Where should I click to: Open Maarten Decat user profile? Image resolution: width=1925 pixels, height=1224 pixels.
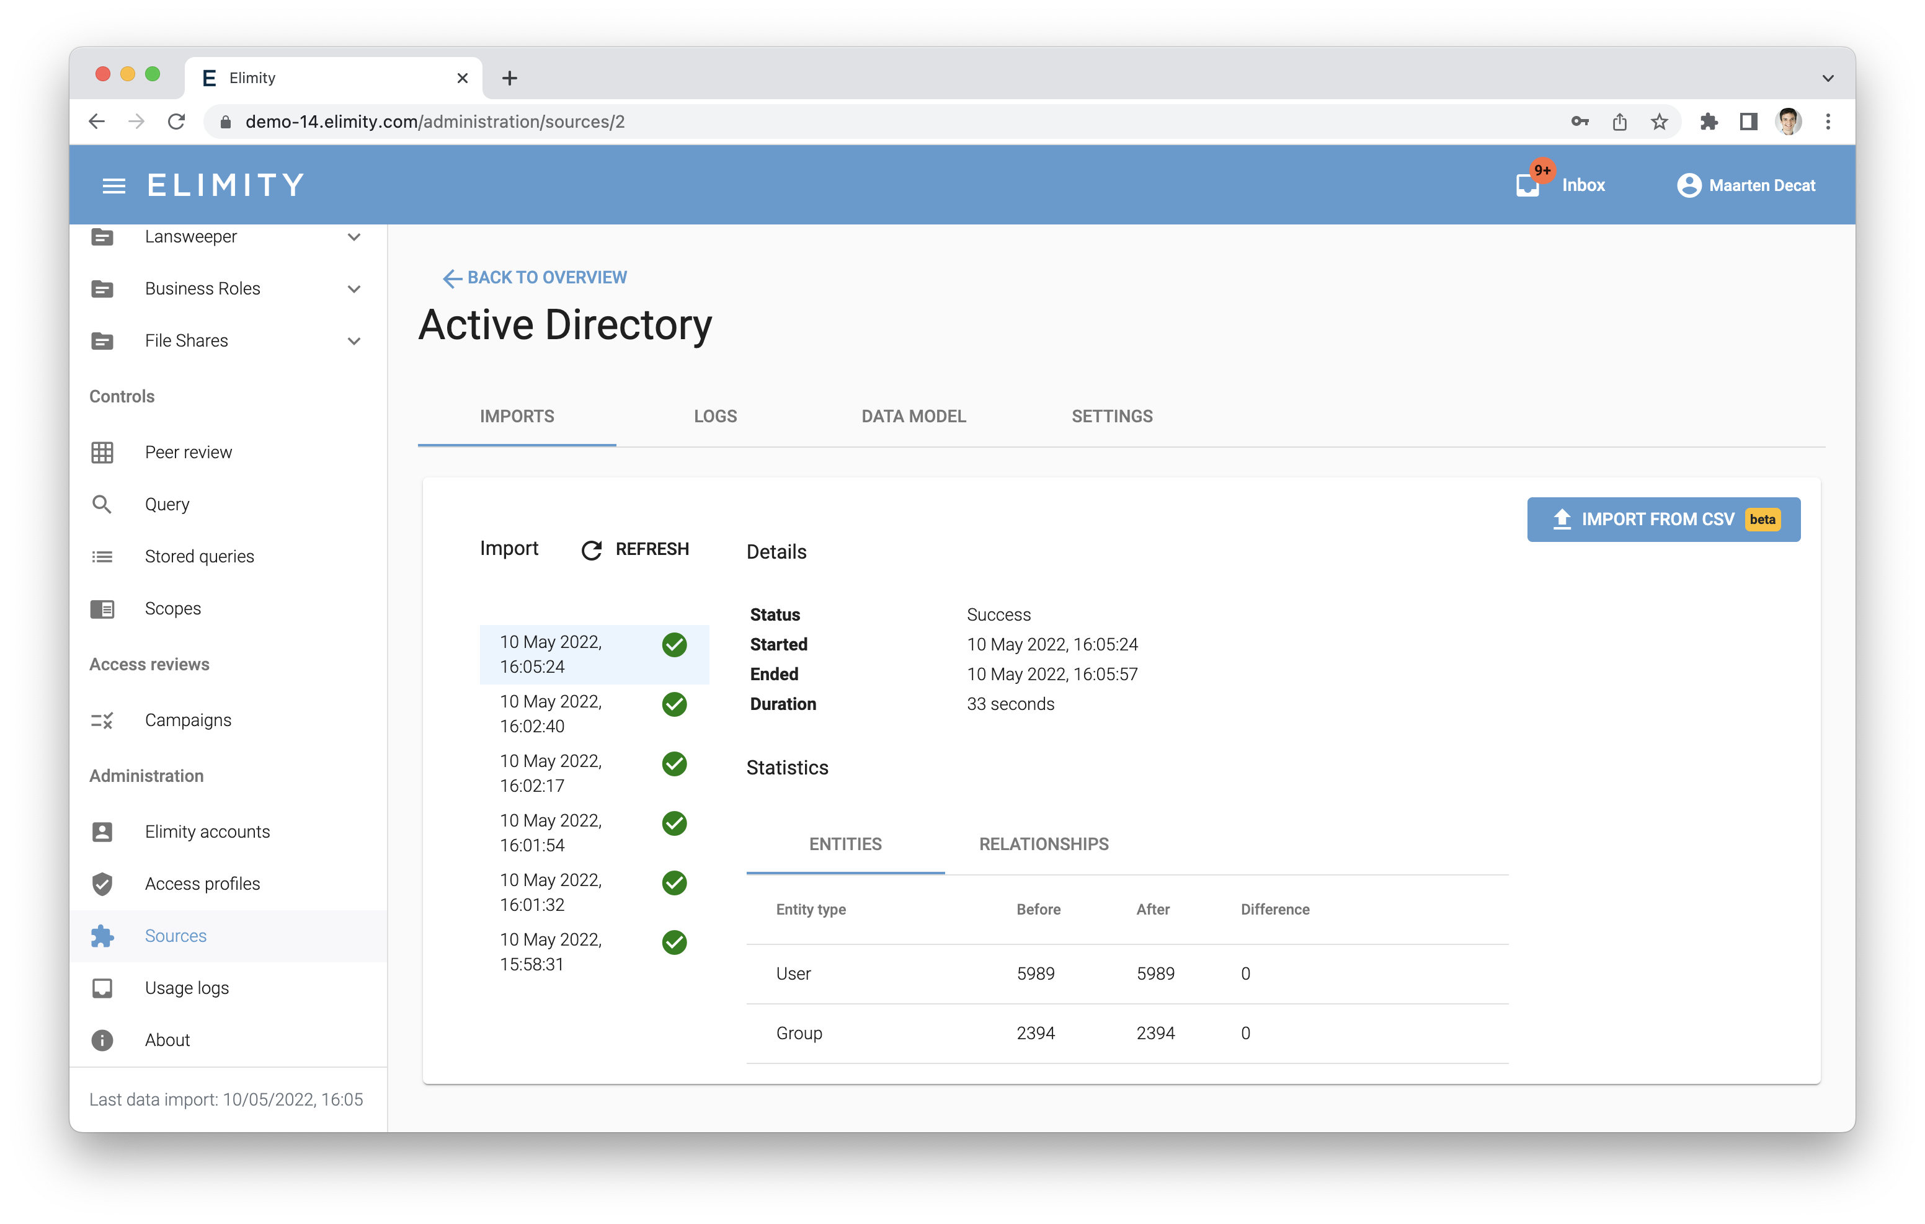coord(1746,185)
